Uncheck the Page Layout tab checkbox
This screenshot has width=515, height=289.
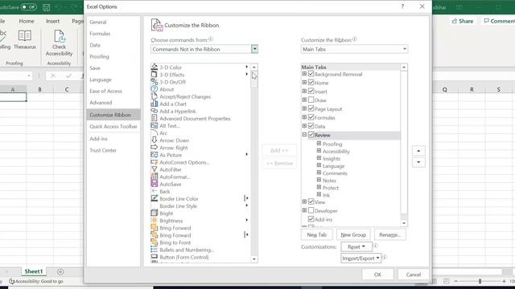pos(311,108)
